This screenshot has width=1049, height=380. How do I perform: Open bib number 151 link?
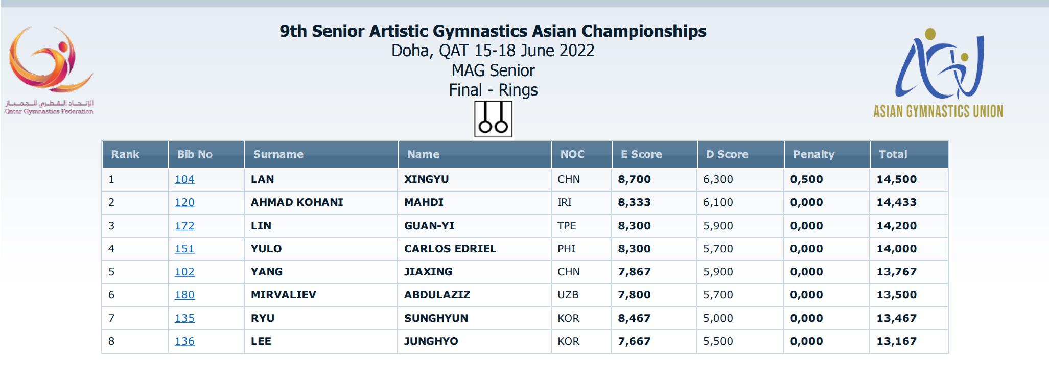pos(184,249)
